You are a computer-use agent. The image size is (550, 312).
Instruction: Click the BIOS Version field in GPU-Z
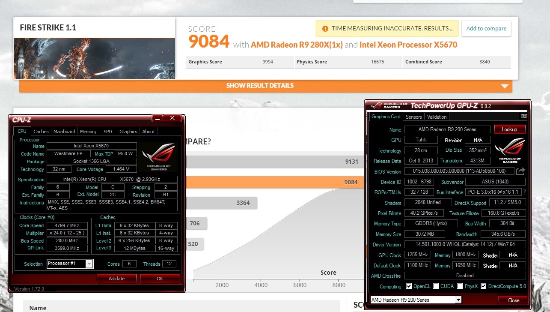coord(459,171)
